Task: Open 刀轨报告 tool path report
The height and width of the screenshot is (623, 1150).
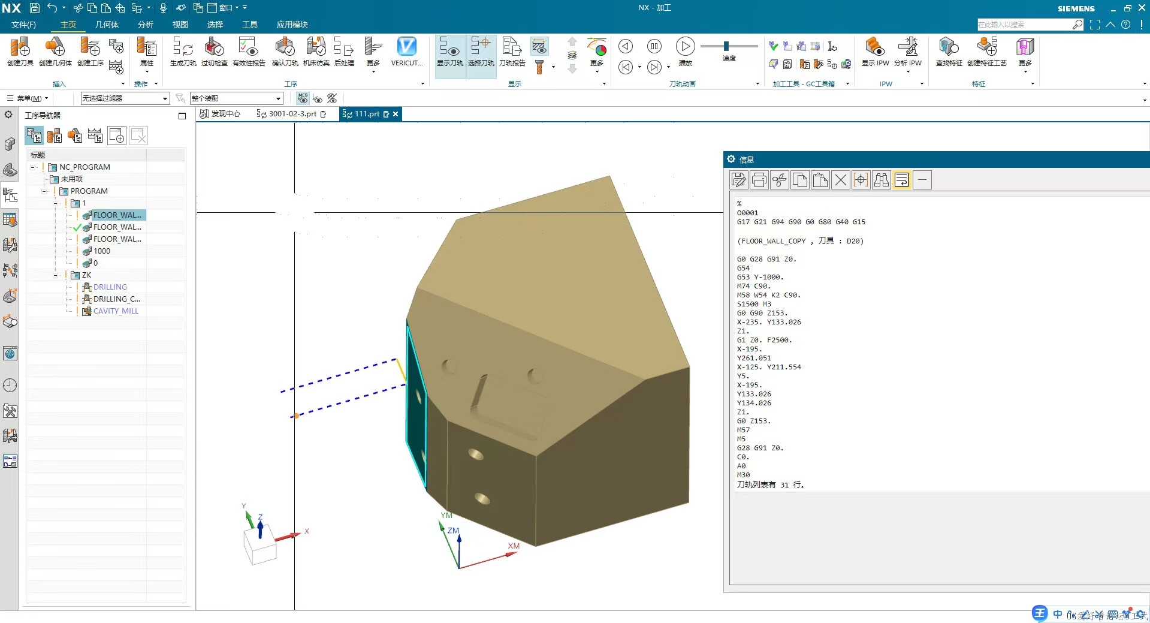Action: click(x=512, y=52)
